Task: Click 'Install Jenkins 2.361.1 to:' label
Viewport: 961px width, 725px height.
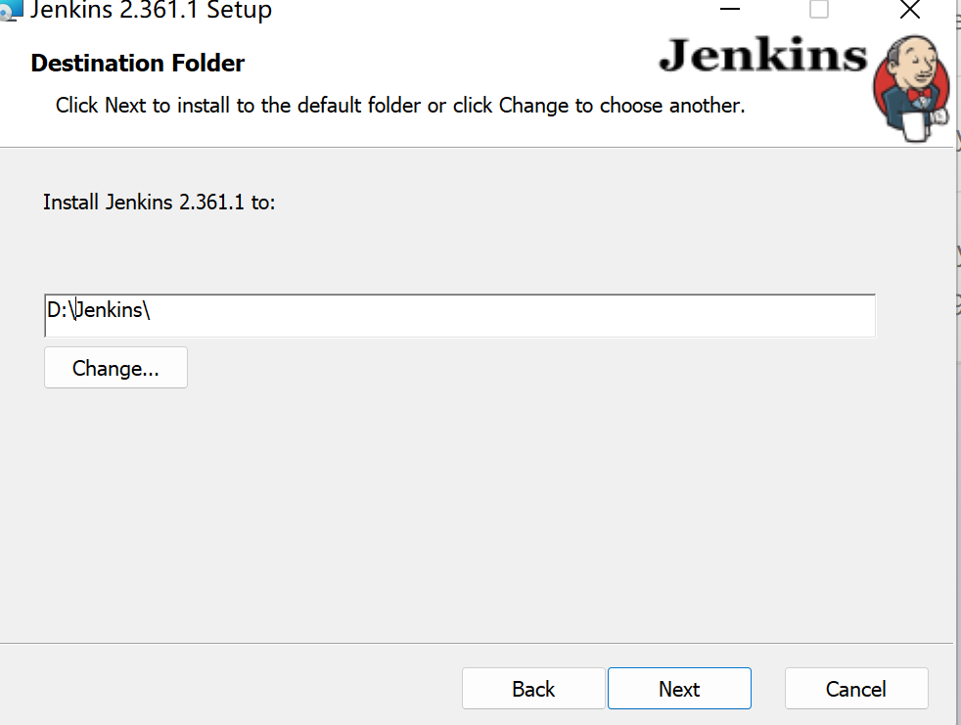Action: click(159, 203)
